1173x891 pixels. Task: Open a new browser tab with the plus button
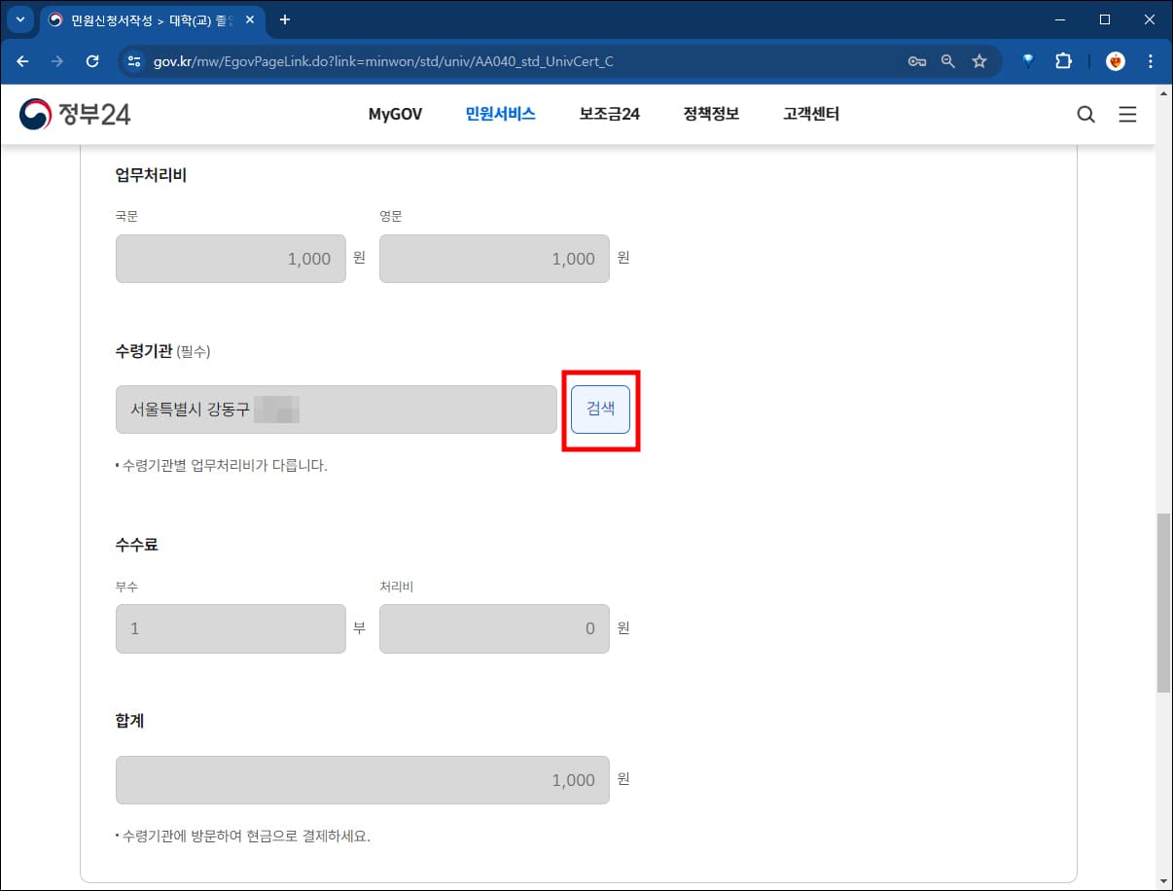click(283, 19)
